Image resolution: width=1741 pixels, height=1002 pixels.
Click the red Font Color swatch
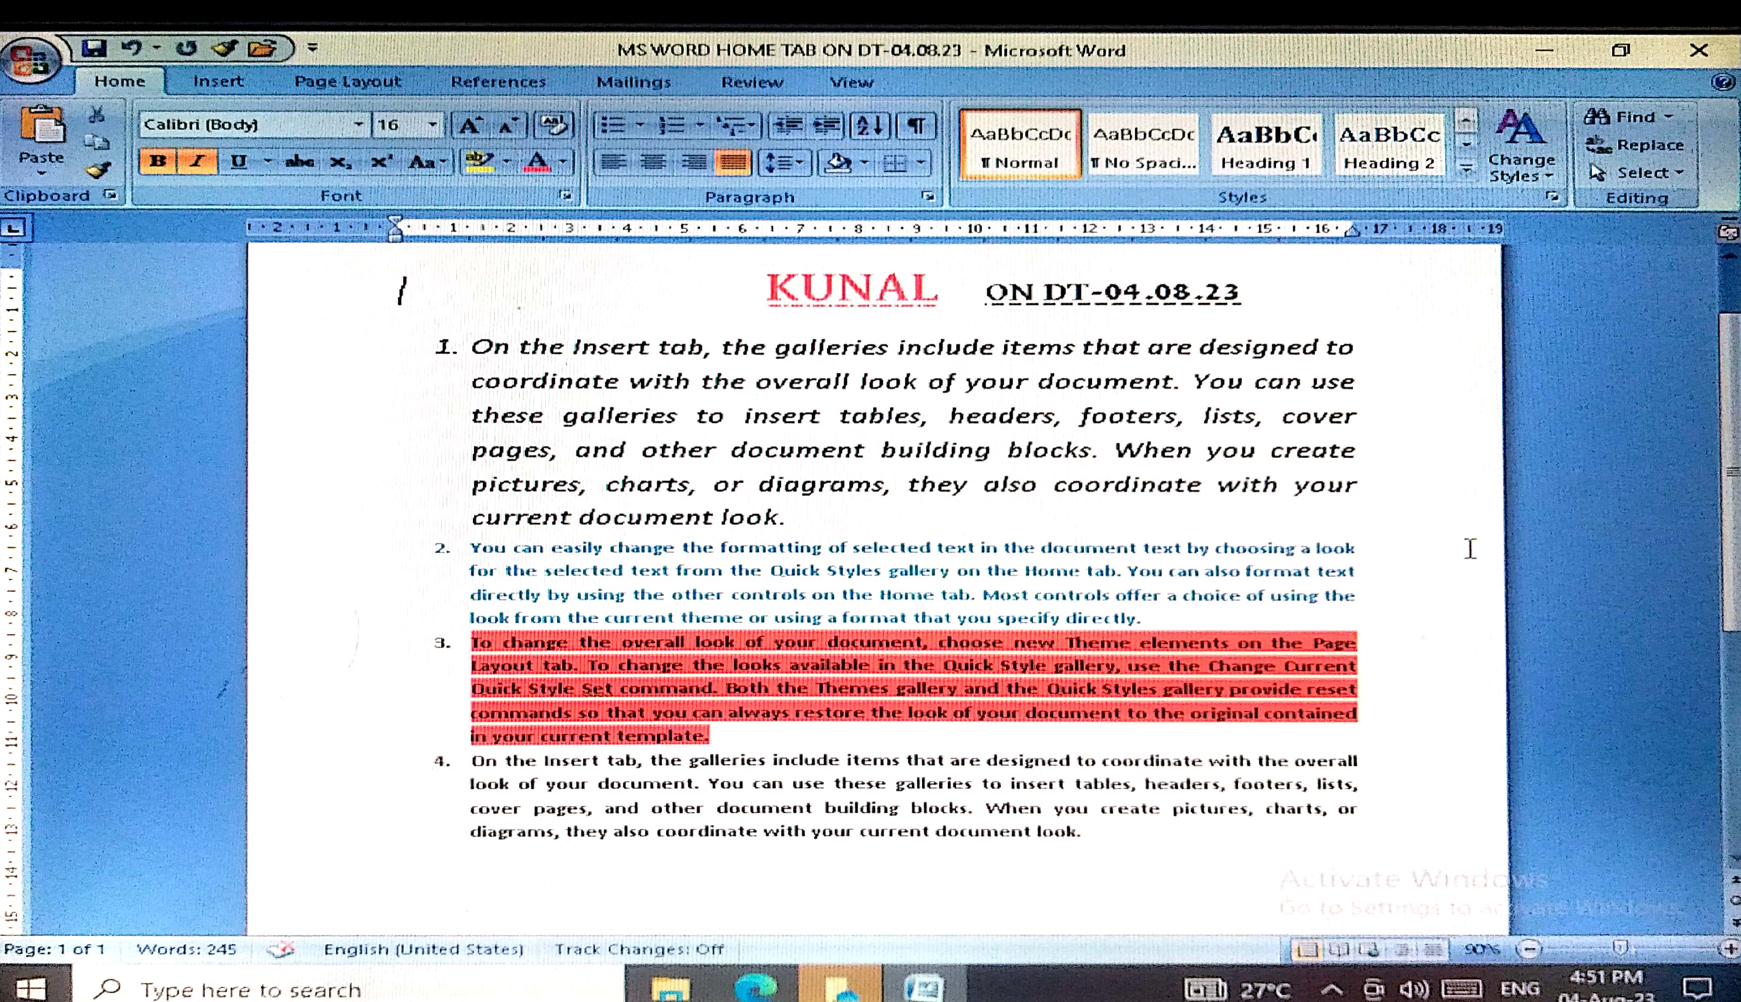[537, 162]
